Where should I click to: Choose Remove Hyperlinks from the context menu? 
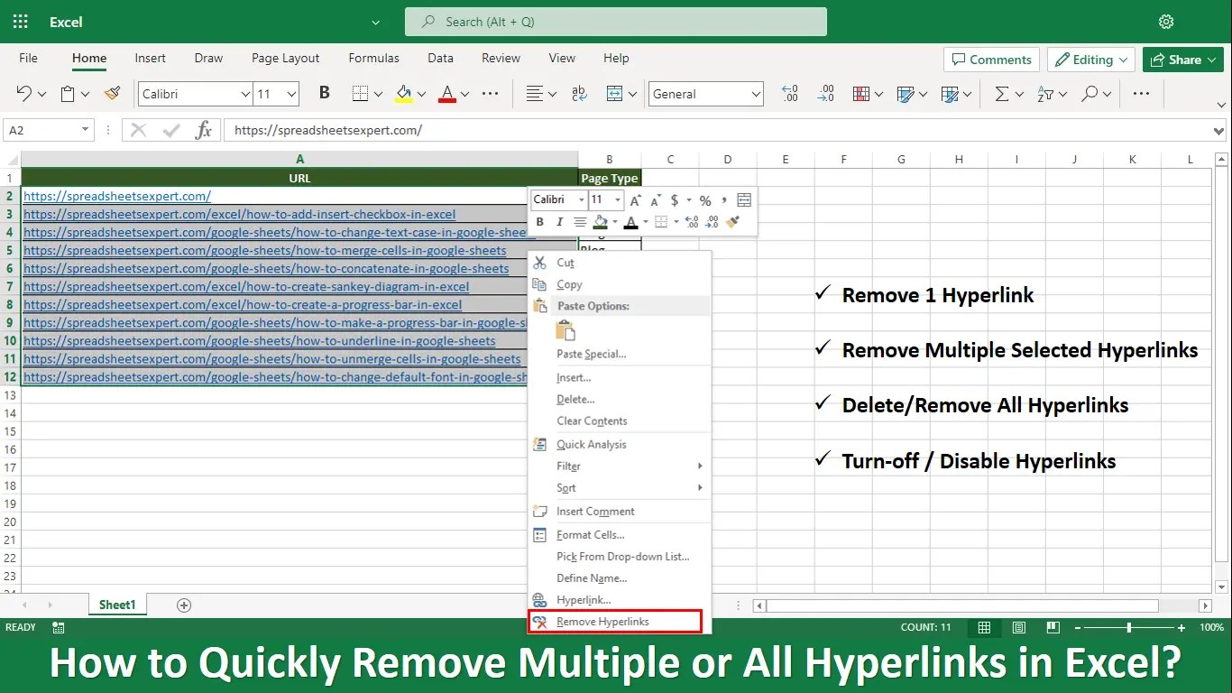tap(606, 621)
